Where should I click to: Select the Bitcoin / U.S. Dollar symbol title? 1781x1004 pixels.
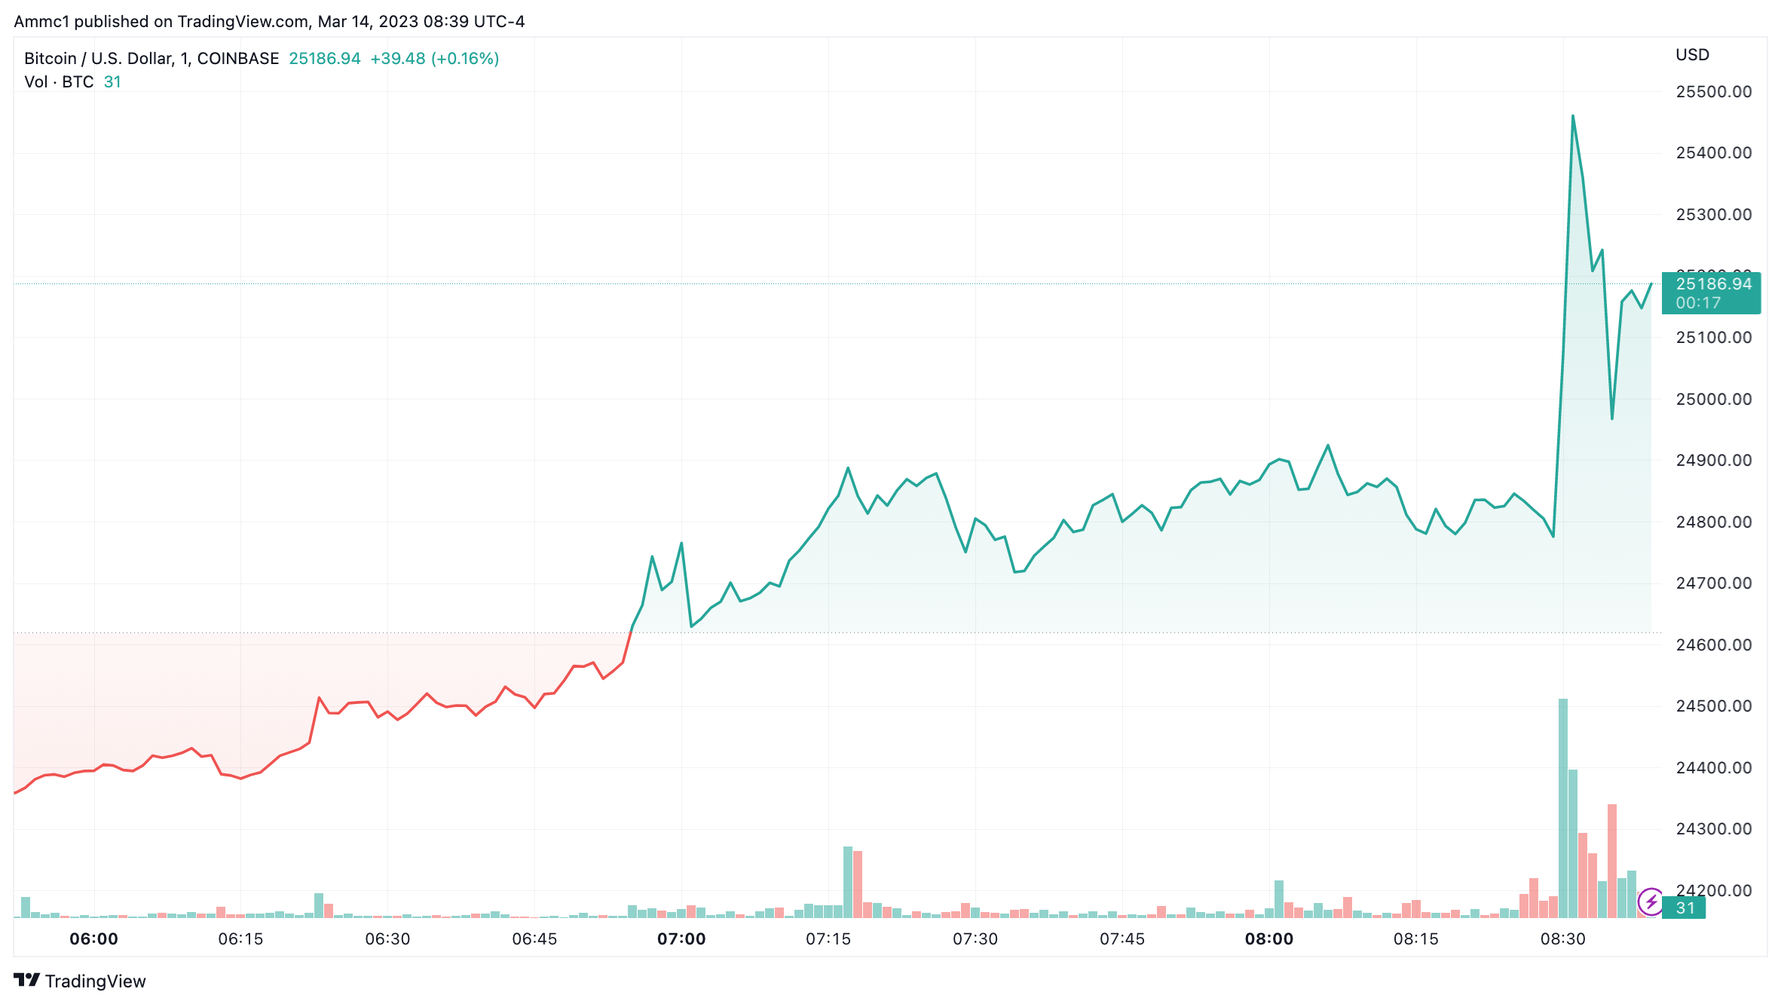[151, 59]
